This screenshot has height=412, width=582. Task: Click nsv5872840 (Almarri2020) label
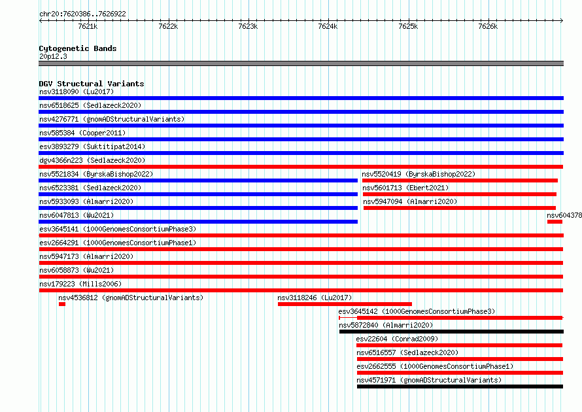click(x=386, y=325)
